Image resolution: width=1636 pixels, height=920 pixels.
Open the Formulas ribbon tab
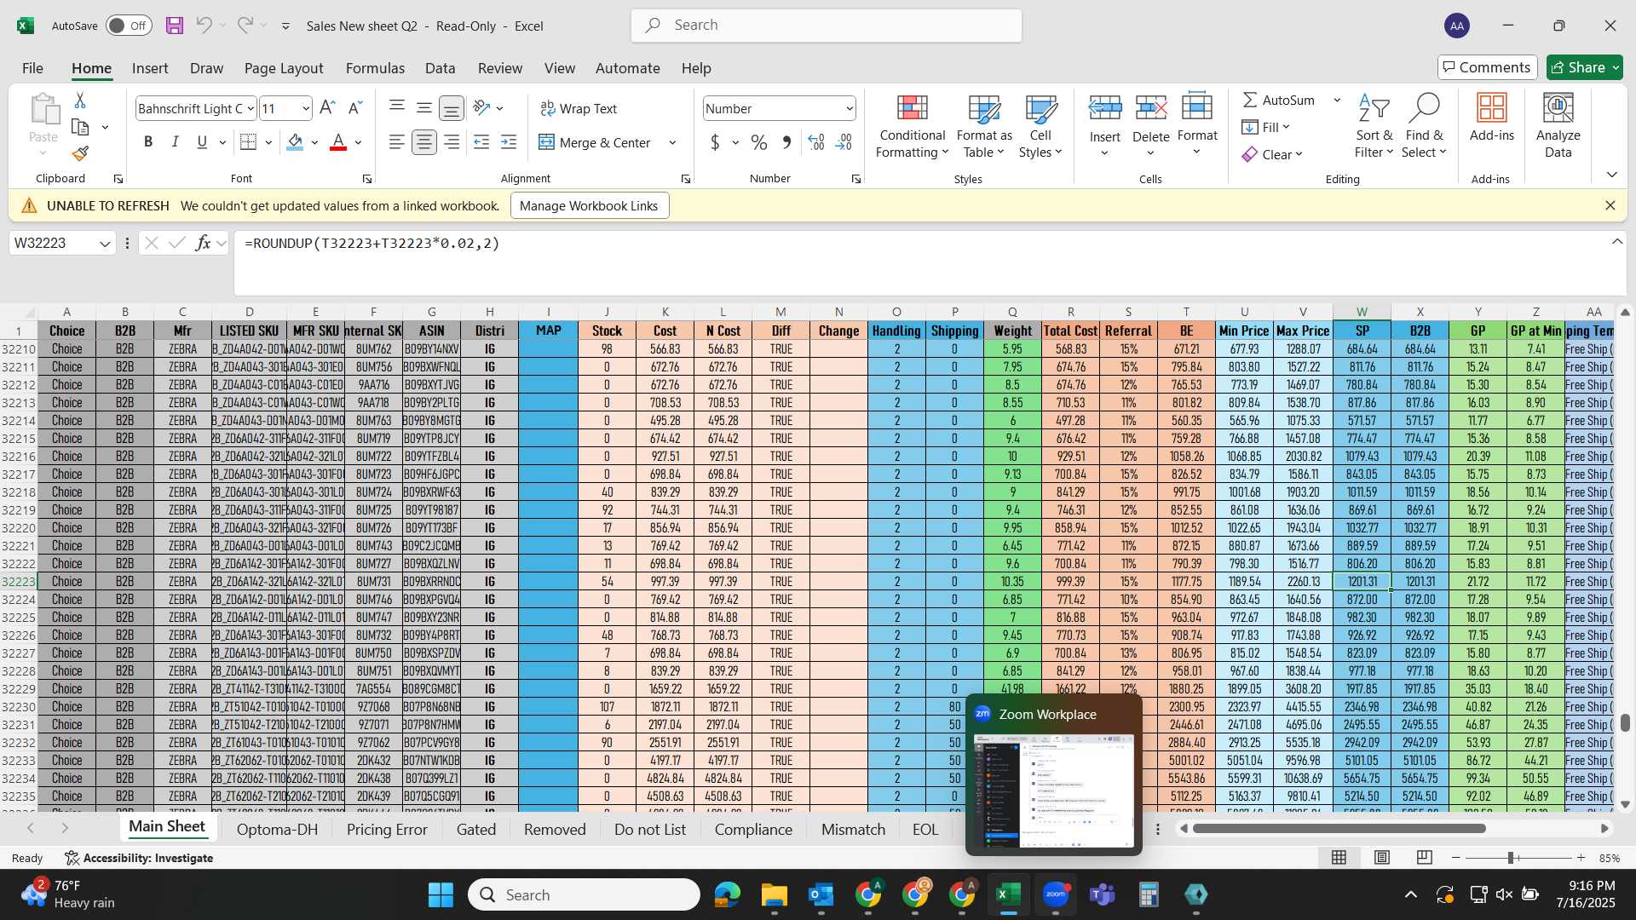(x=375, y=68)
